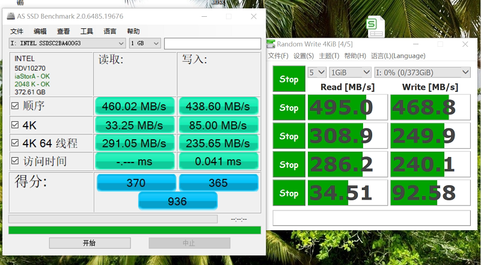Click the 34.51 read value
Viewport: 481px width, 265px height.
(x=348, y=193)
